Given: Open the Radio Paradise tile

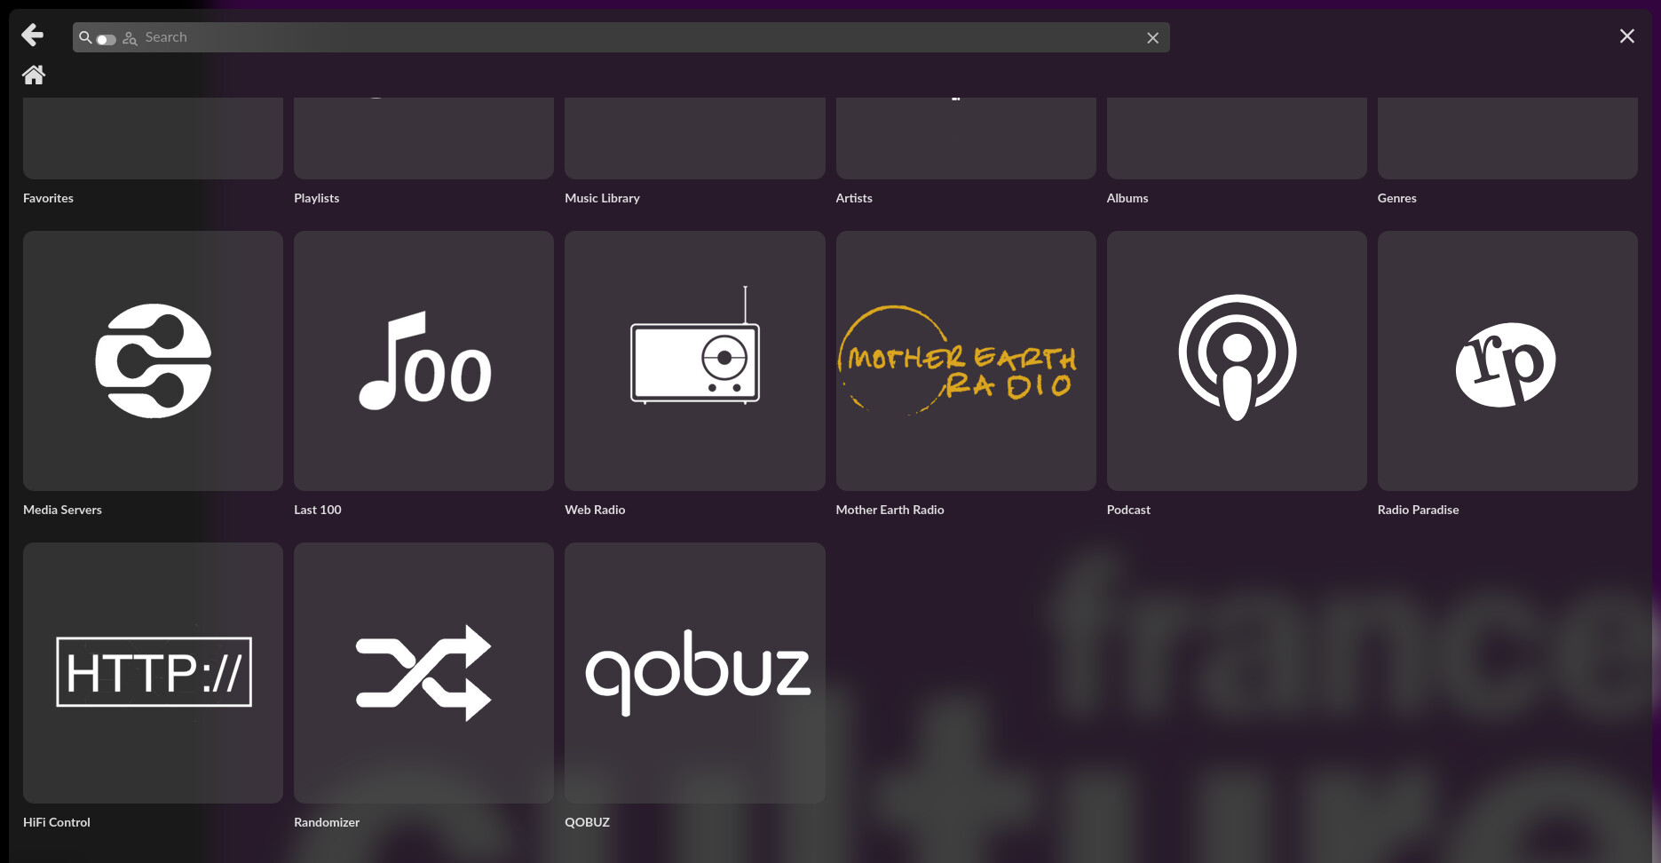Looking at the screenshot, I should pyautogui.click(x=1507, y=361).
